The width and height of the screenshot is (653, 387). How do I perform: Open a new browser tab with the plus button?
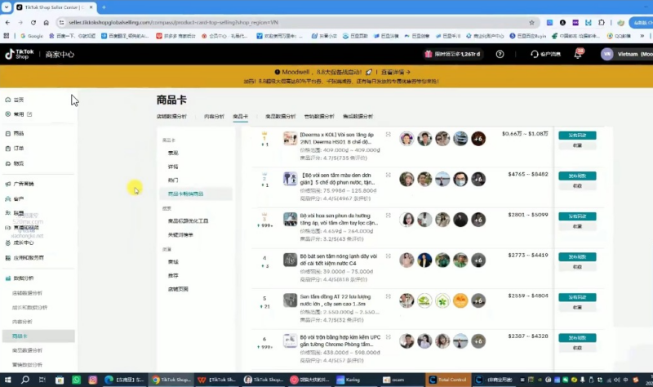104,7
